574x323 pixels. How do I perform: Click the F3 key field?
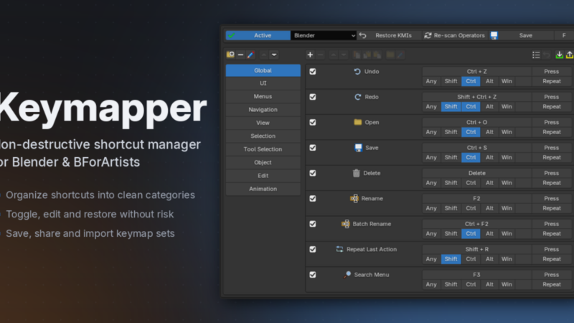(x=476, y=275)
